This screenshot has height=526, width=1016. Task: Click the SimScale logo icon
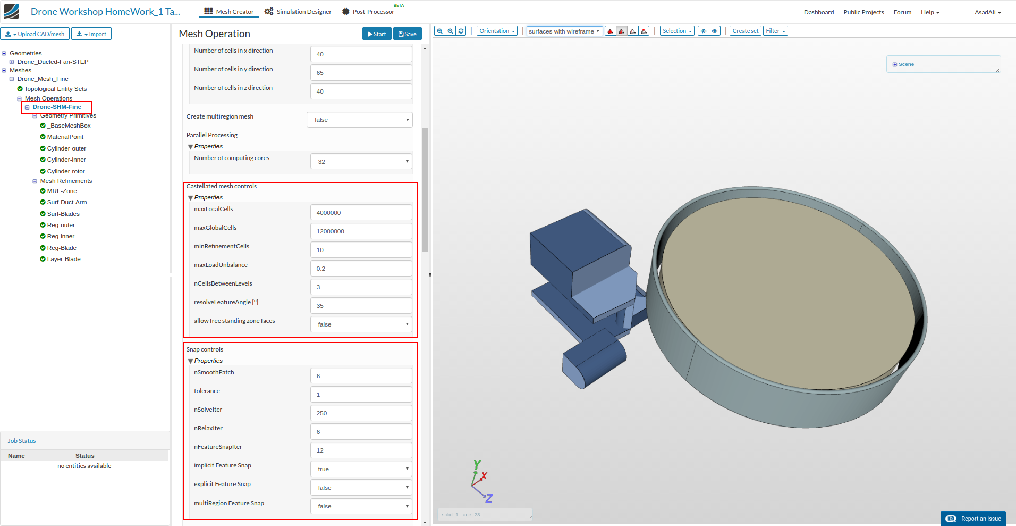coord(11,11)
